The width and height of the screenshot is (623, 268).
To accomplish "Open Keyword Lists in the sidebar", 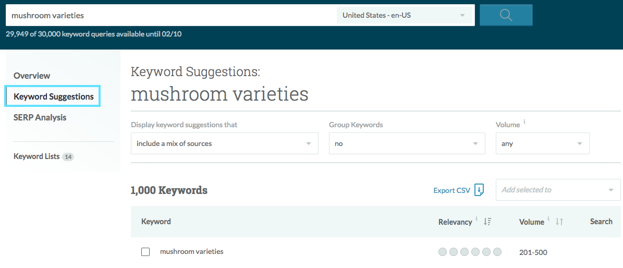I will click(x=36, y=156).
